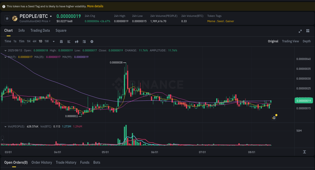Open the indicators settings icon

pyautogui.click(x=84, y=41)
